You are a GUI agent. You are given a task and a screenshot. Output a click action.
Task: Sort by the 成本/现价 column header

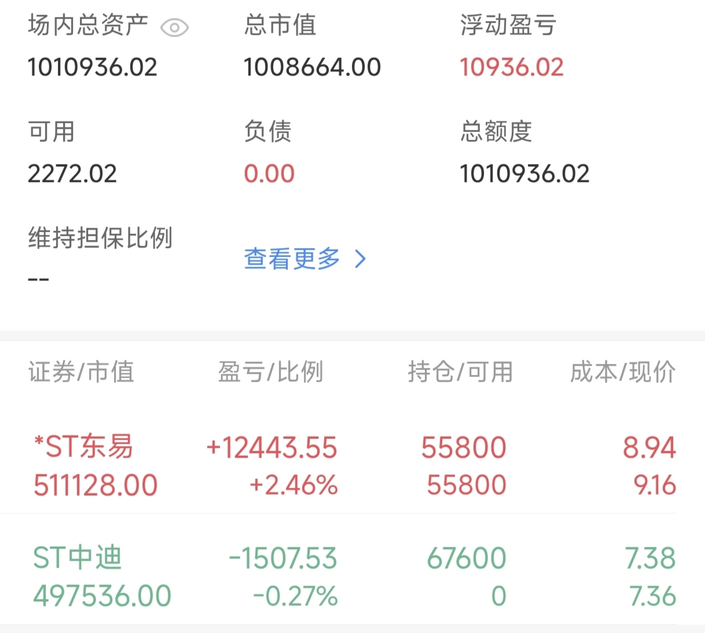coord(623,372)
